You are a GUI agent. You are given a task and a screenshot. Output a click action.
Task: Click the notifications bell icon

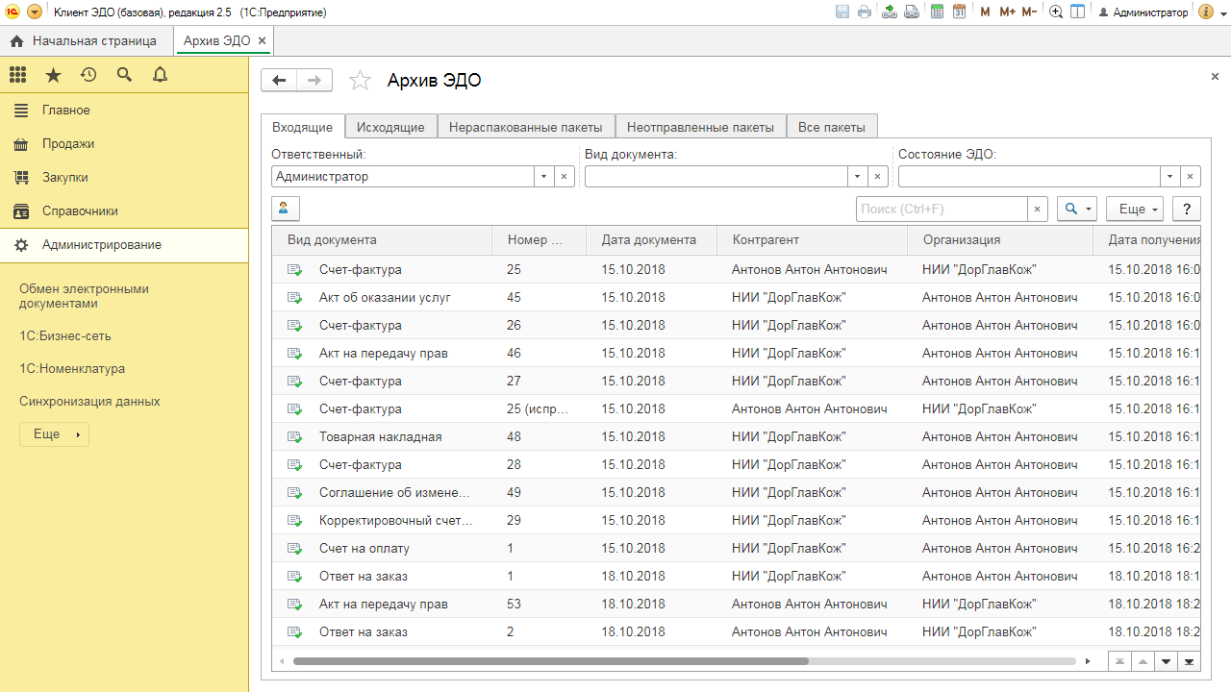click(x=160, y=75)
